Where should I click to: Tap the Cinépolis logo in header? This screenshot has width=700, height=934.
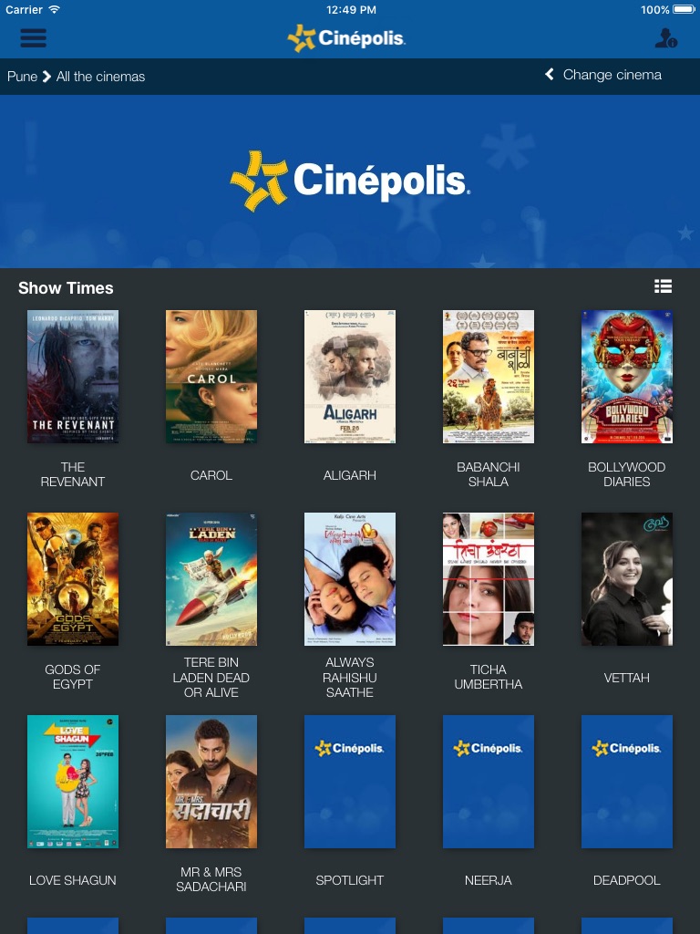coord(345,38)
